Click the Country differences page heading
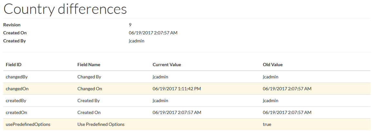Screen dimensions: 374x132 point(65,9)
